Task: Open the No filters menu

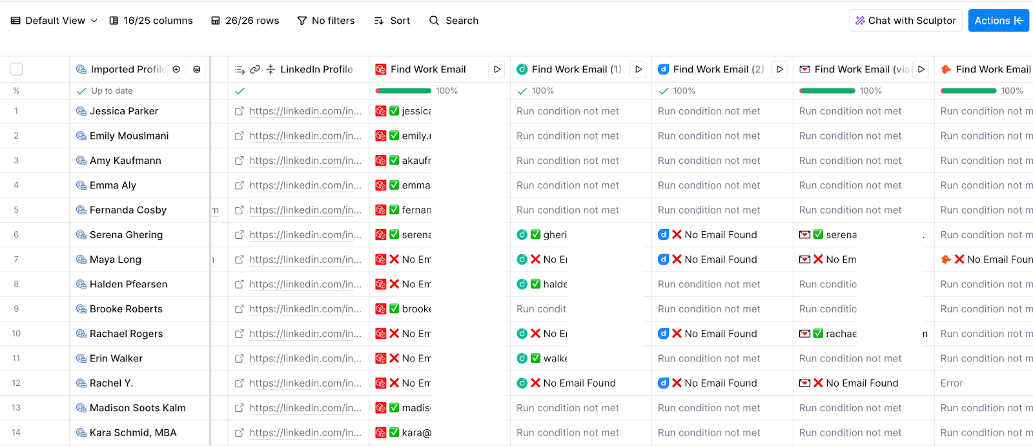Action: point(326,21)
